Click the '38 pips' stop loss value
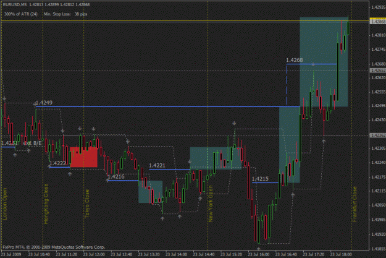 click(x=81, y=14)
